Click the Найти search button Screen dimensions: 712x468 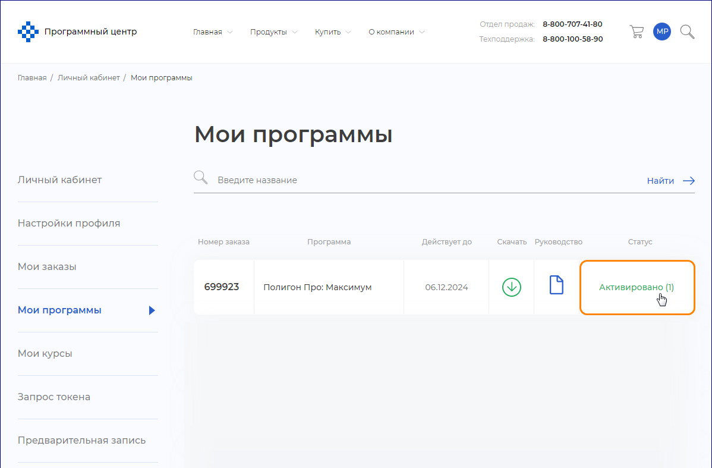coord(660,181)
